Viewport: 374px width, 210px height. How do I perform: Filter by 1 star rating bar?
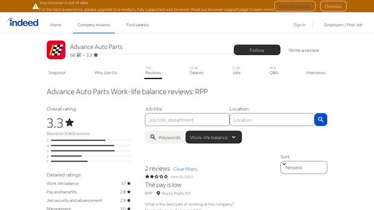coord(89,161)
